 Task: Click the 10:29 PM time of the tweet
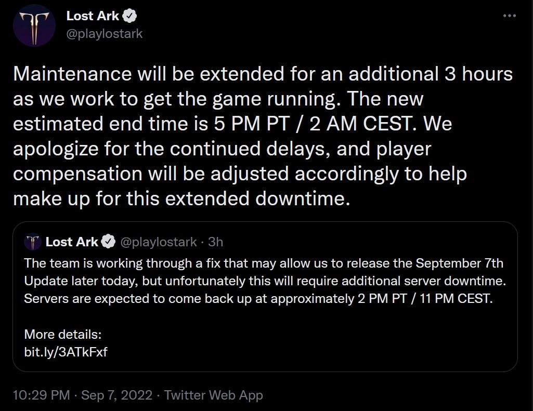click(x=41, y=395)
